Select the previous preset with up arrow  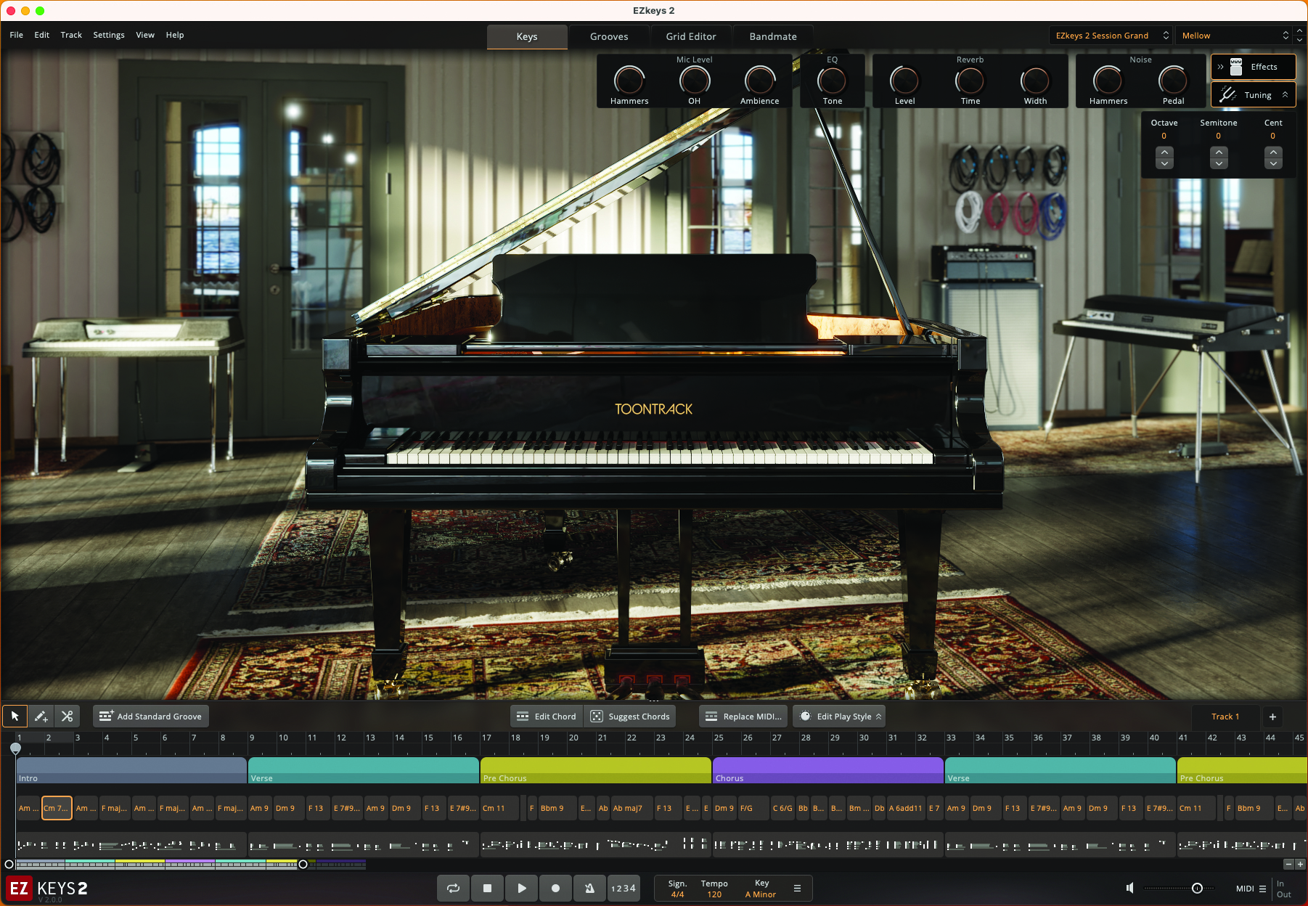coord(1300,31)
